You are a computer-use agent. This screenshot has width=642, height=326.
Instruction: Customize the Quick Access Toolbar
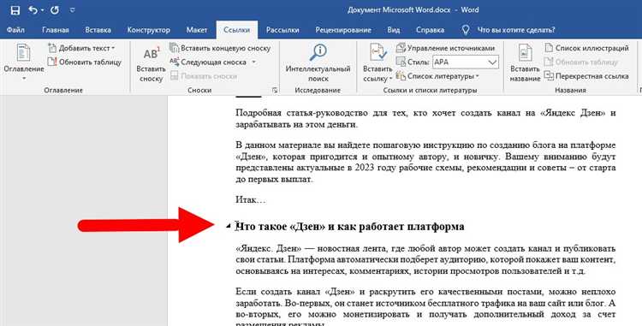click(72, 10)
